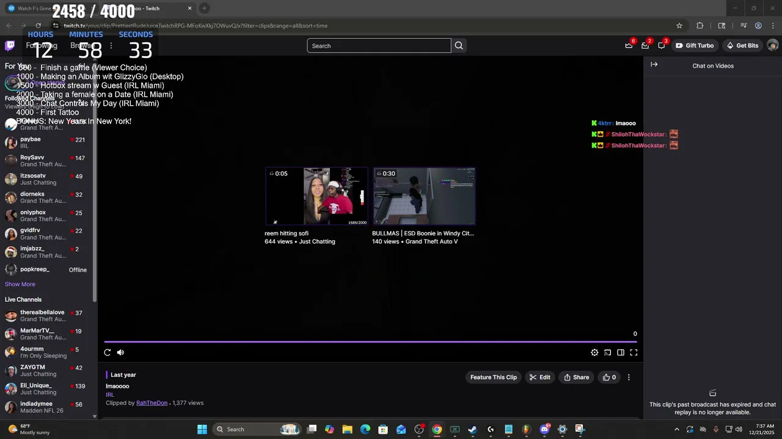Click Show More under followed channels
The height and width of the screenshot is (439, 782).
point(20,284)
